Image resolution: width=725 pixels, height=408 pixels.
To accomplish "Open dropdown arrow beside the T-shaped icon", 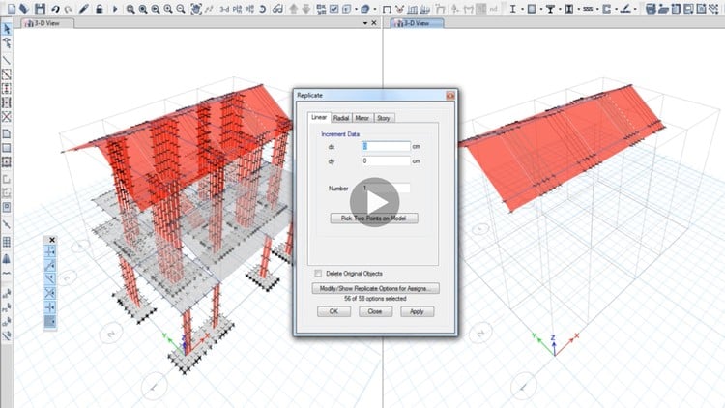I will 559,9.
